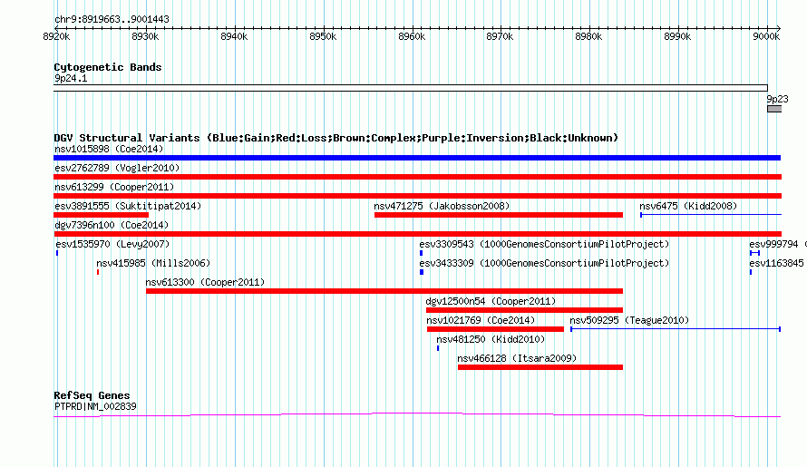
Task: Click the DGV Structural Variants track title
Action: click(335, 138)
